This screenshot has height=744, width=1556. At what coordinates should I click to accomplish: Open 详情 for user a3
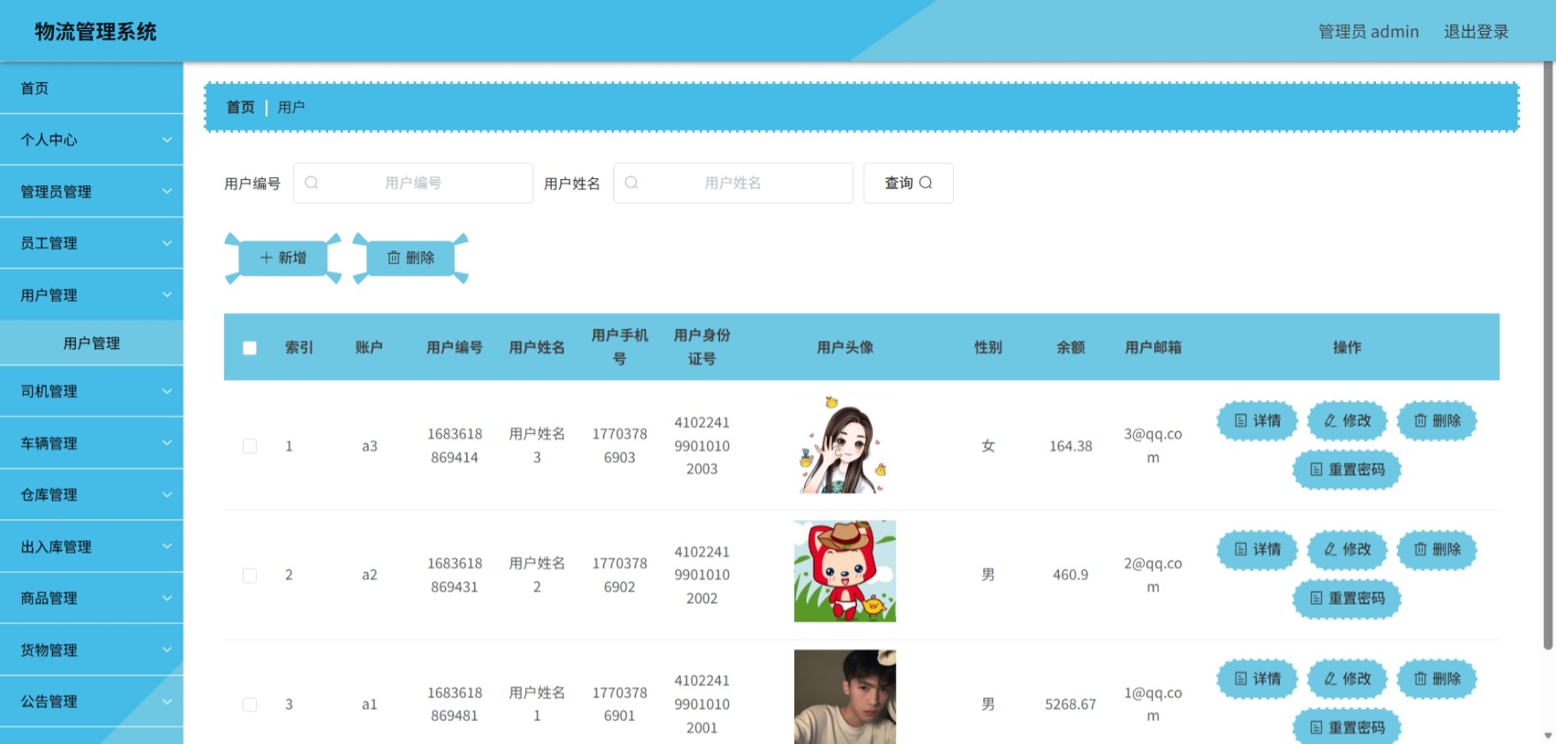point(1257,420)
